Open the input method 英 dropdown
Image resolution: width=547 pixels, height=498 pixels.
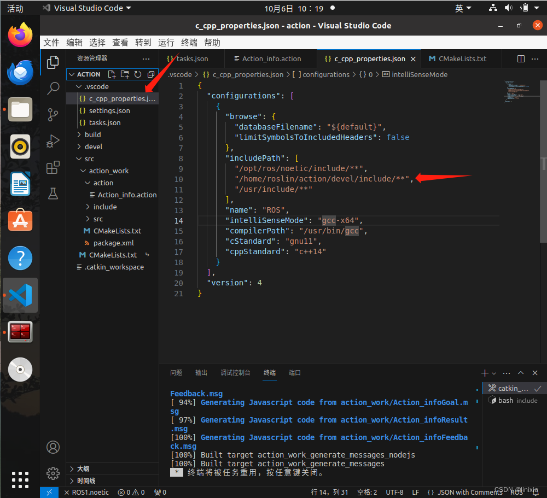[463, 8]
